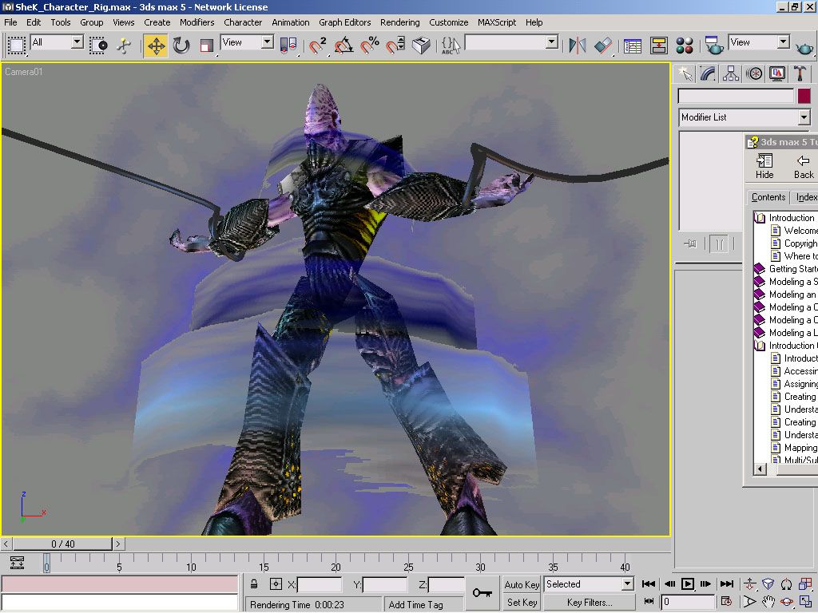Switch to the Contents tab in help
This screenshot has height=613, width=818.
click(x=768, y=197)
